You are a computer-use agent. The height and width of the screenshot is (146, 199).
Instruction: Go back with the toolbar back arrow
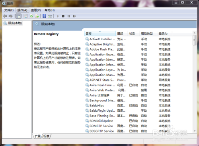pyautogui.click(x=5, y=16)
